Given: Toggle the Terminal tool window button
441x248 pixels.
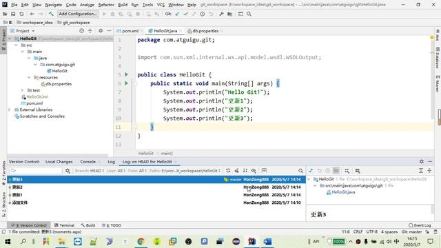Looking at the screenshot, I should (64, 225).
